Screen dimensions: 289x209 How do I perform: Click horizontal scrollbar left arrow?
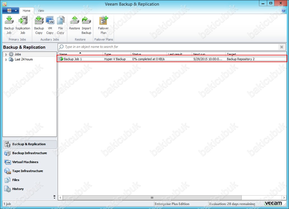(x=60, y=198)
